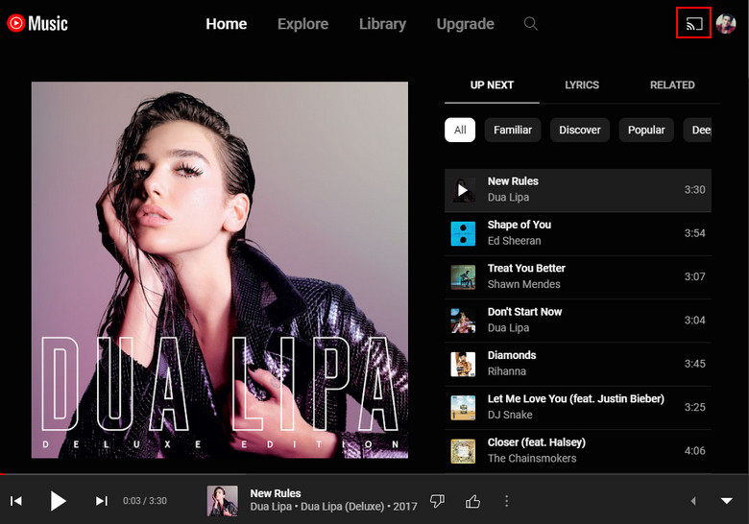This screenshot has width=749, height=524.
Task: Go to the Explore page
Action: (302, 24)
